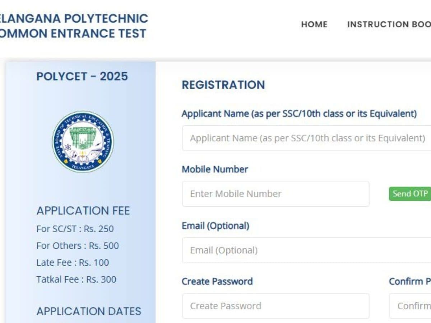Click the Telangana Polytechnic Common Entrance Test title
431x323 pixels.
click(73, 26)
